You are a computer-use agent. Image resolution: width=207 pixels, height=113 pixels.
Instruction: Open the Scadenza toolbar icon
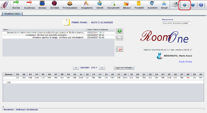tap(29, 5)
